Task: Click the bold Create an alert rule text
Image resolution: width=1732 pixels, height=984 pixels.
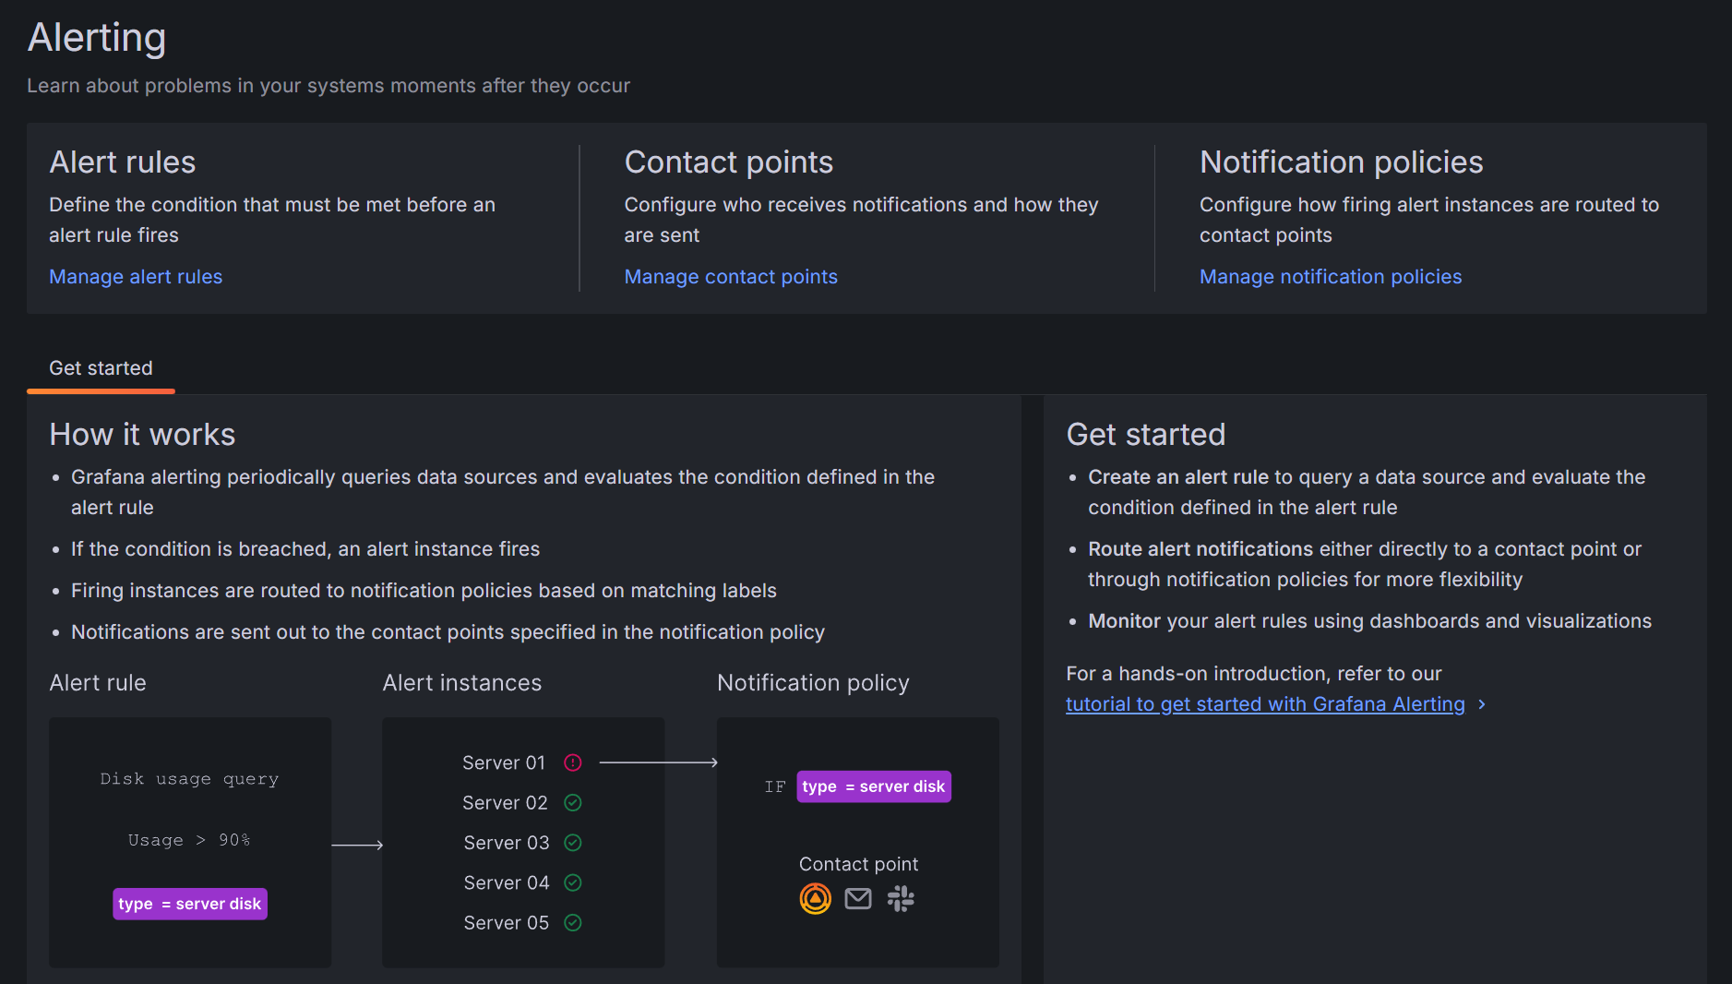Action: (1178, 477)
